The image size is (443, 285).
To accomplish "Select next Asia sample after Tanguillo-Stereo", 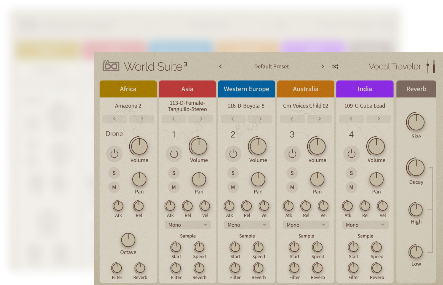I will tap(201, 119).
